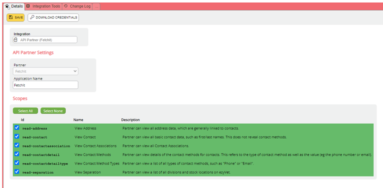383x188 pixels.
Task: Click the clock icon on Change Log tab
Action: tap(66, 6)
